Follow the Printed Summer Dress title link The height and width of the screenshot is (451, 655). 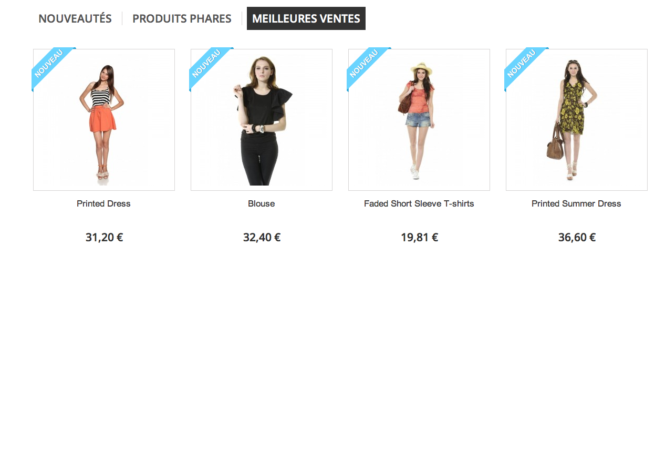click(576, 203)
